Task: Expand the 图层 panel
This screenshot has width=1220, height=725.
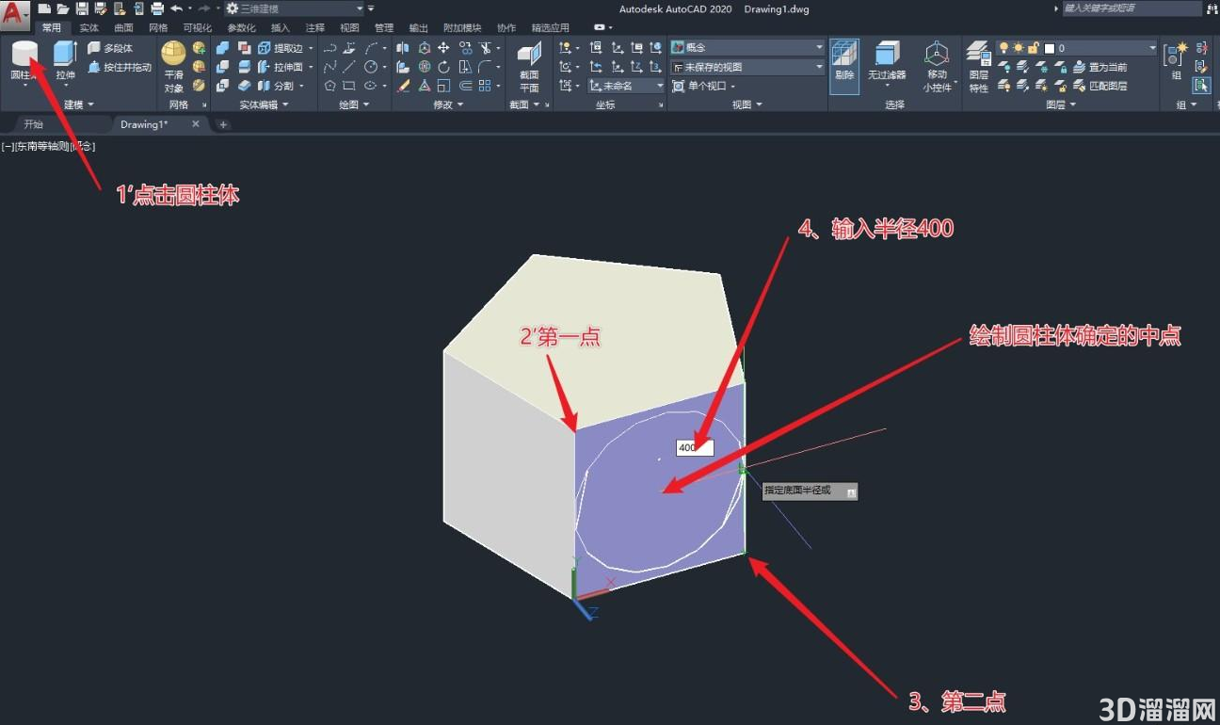Action: (1060, 105)
